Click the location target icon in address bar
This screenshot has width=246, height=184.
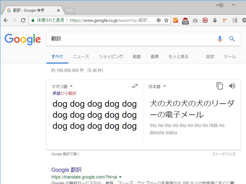(159, 20)
